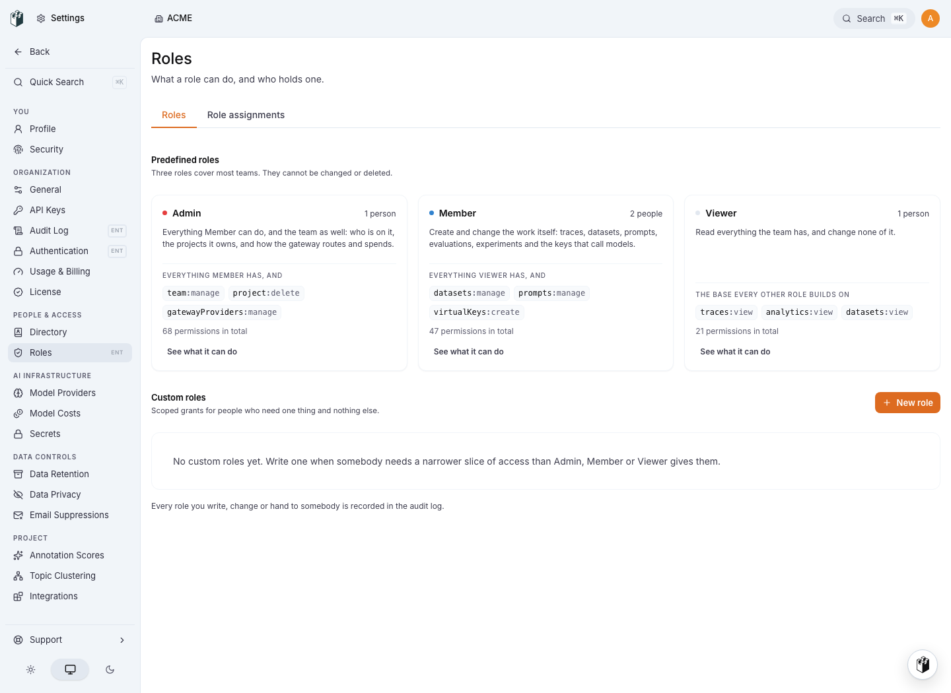Click the gatewayProviders:manage permission chip
This screenshot has height=693, width=951.
(x=222, y=312)
